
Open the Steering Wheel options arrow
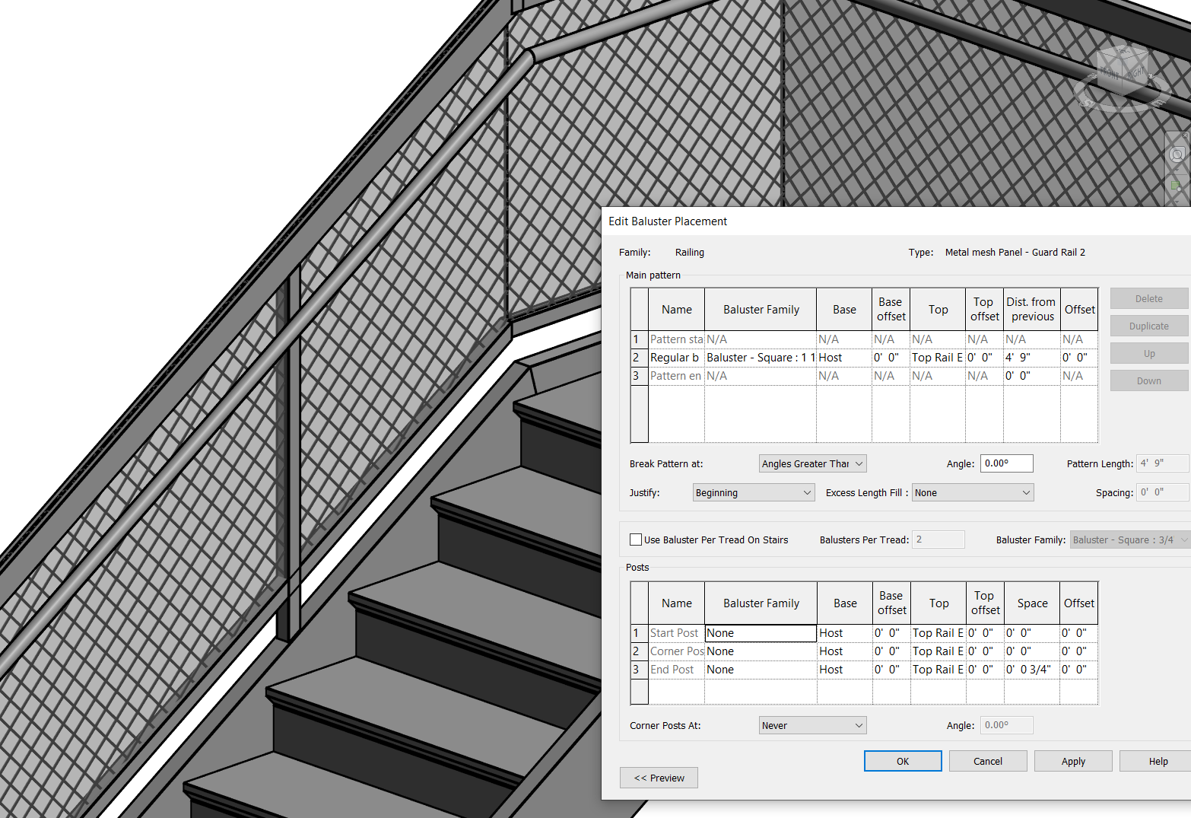point(1177,170)
